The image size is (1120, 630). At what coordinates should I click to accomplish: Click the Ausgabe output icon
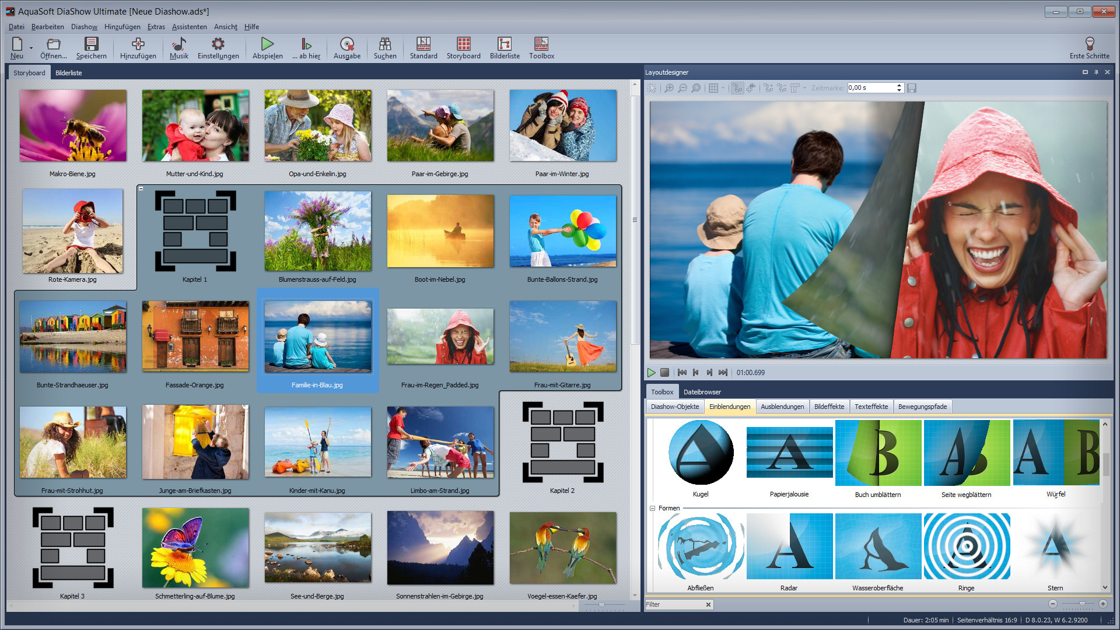346,44
